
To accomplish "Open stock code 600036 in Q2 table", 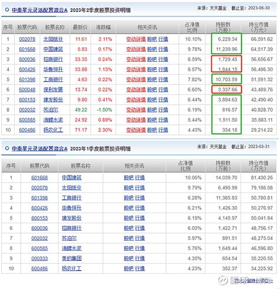I will click(27, 59).
